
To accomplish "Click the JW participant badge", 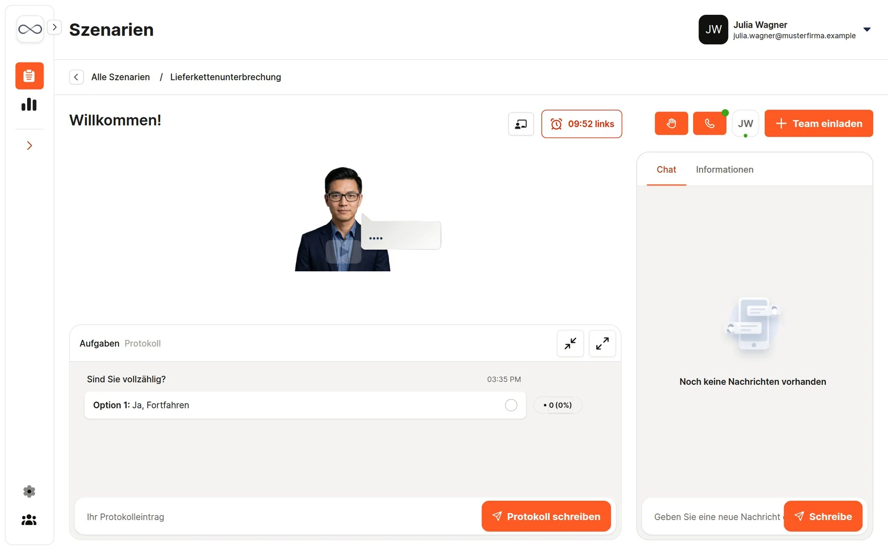I will click(745, 124).
